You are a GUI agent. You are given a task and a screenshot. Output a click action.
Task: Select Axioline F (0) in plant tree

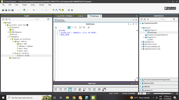16,58
